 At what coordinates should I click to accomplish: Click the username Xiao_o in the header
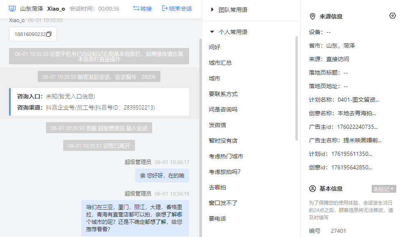(x=56, y=9)
